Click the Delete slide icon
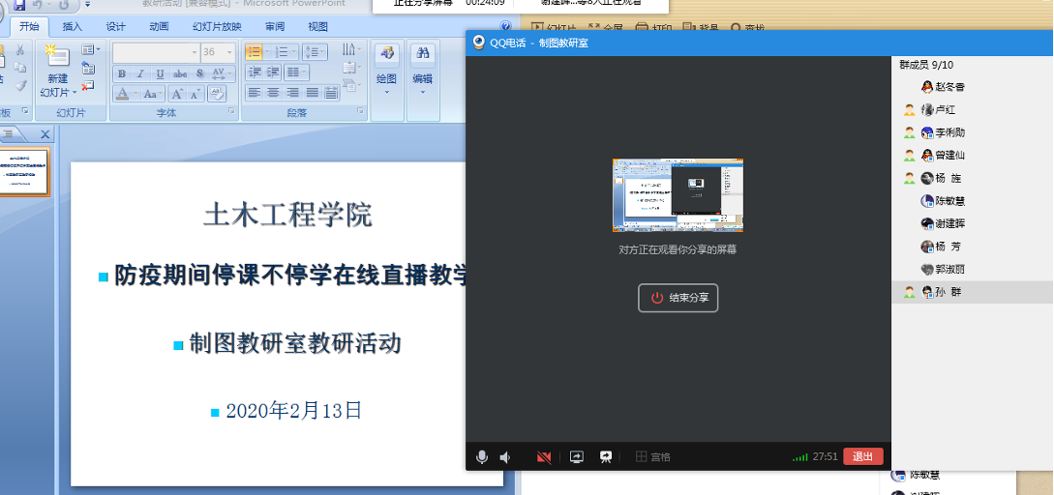The image size is (1054, 495). (x=88, y=85)
